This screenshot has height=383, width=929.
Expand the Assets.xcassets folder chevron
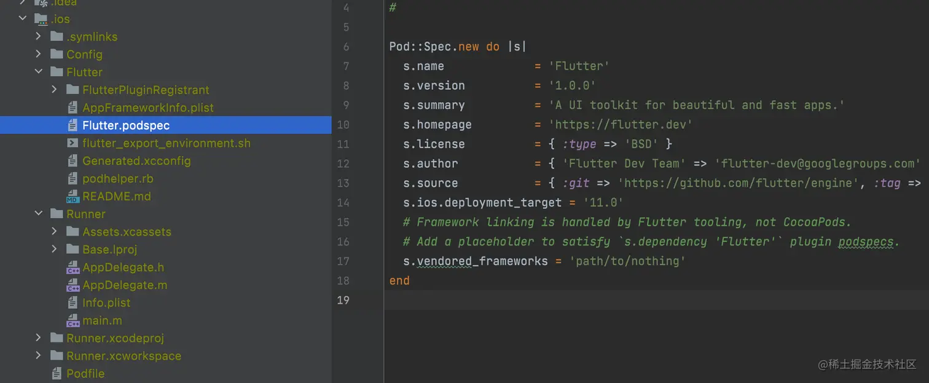coord(54,232)
